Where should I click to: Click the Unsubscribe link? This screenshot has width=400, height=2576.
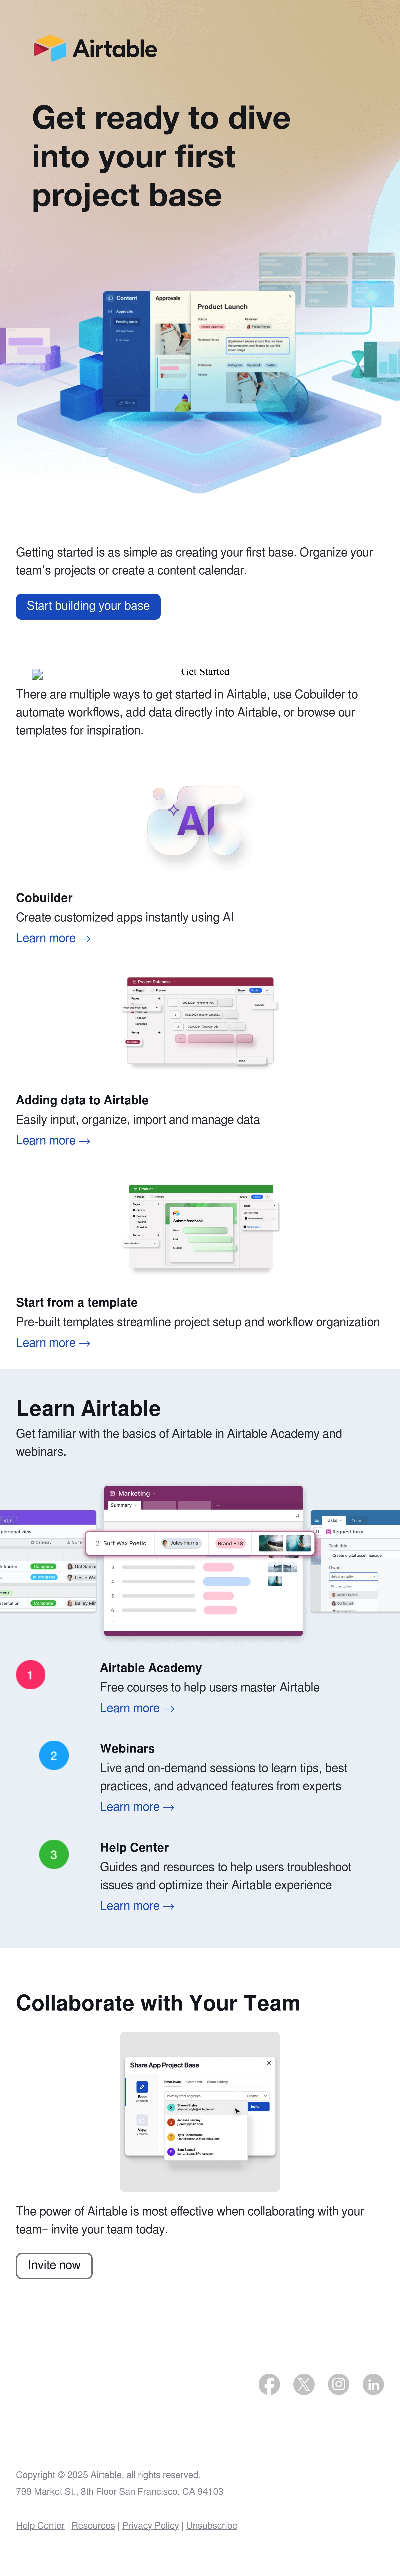211,2525
